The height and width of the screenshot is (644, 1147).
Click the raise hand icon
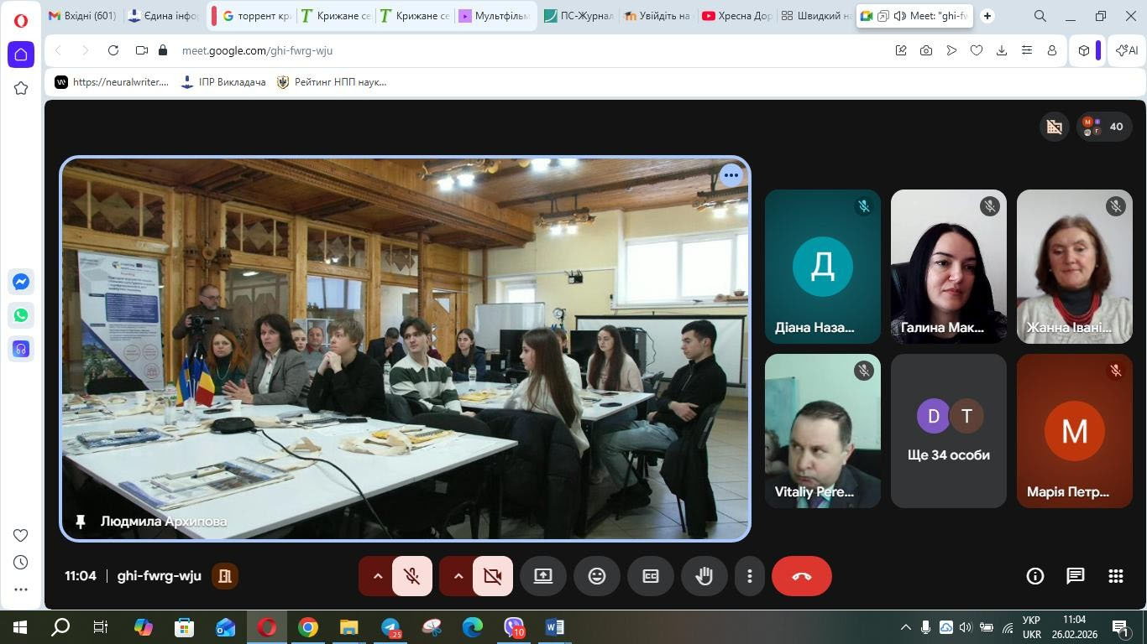coord(704,576)
